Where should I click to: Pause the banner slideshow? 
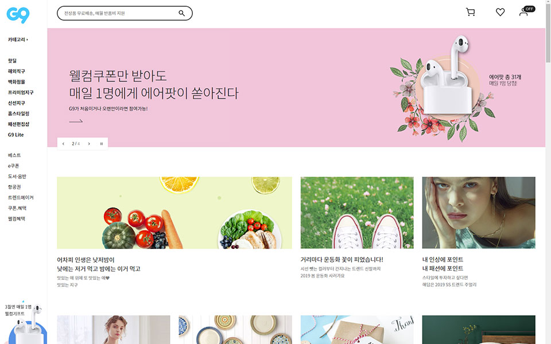(101, 143)
